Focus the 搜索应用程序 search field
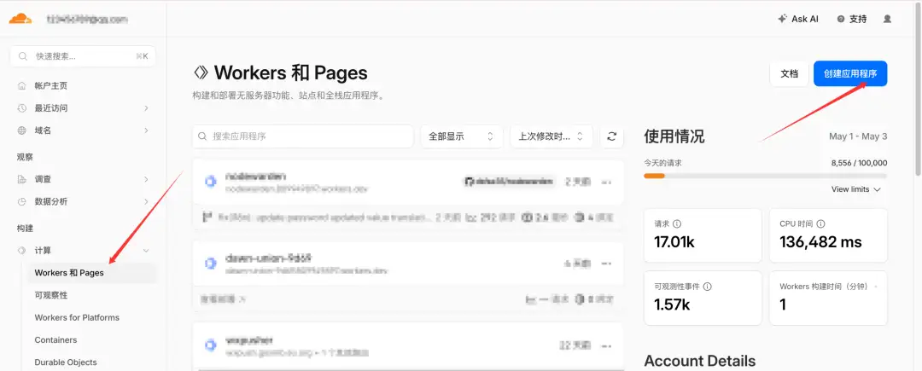The width and height of the screenshot is (922, 371). click(x=303, y=136)
